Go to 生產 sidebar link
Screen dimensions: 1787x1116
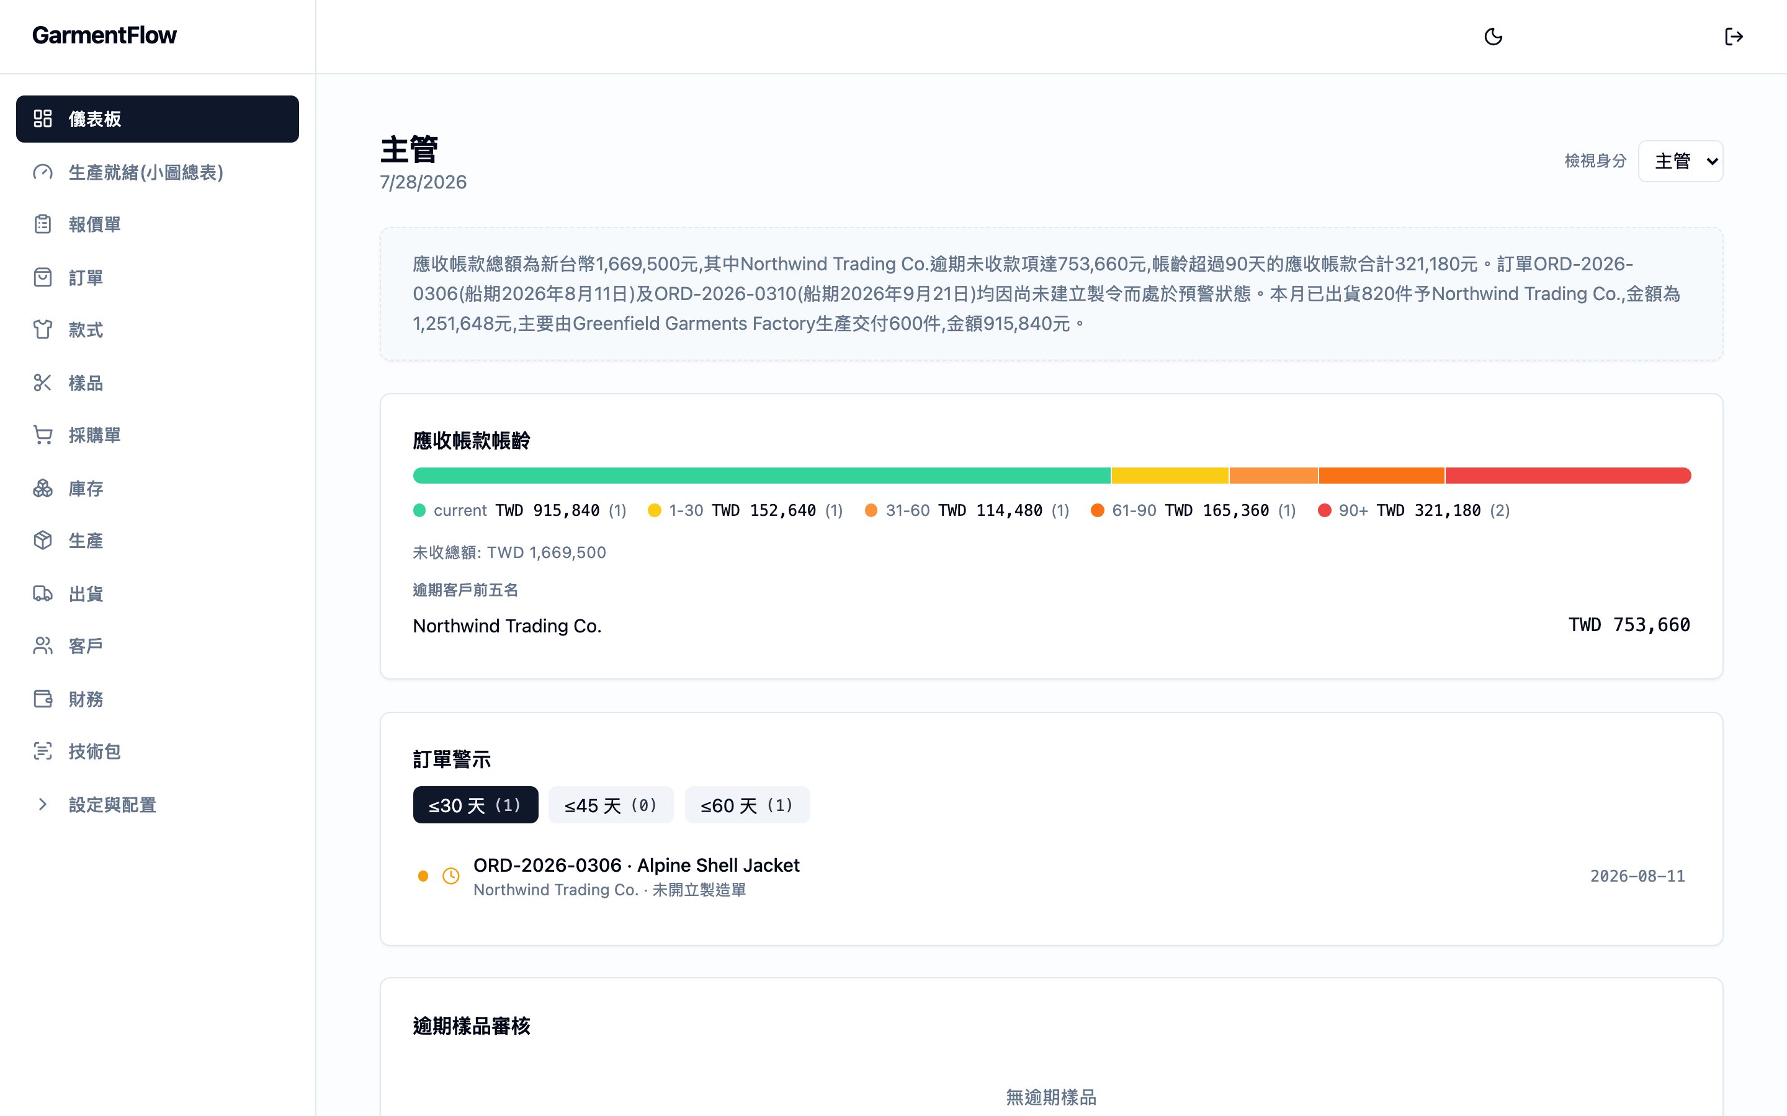click(x=157, y=540)
